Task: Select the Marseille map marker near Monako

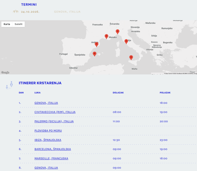Action: 106,36
